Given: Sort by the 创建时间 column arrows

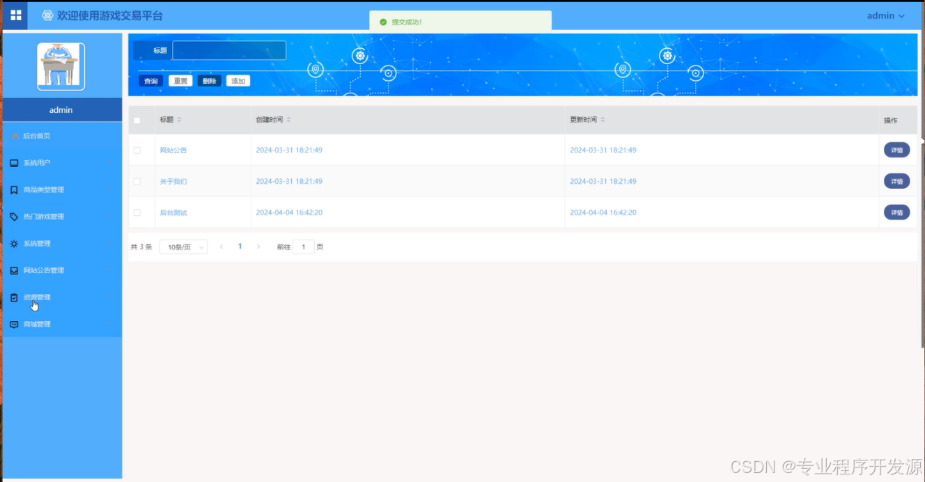Looking at the screenshot, I should tap(289, 120).
